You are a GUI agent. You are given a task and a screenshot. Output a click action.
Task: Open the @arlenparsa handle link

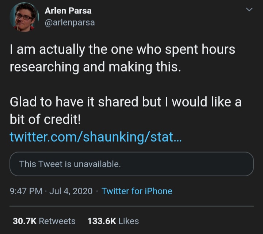pyautogui.click(x=69, y=22)
